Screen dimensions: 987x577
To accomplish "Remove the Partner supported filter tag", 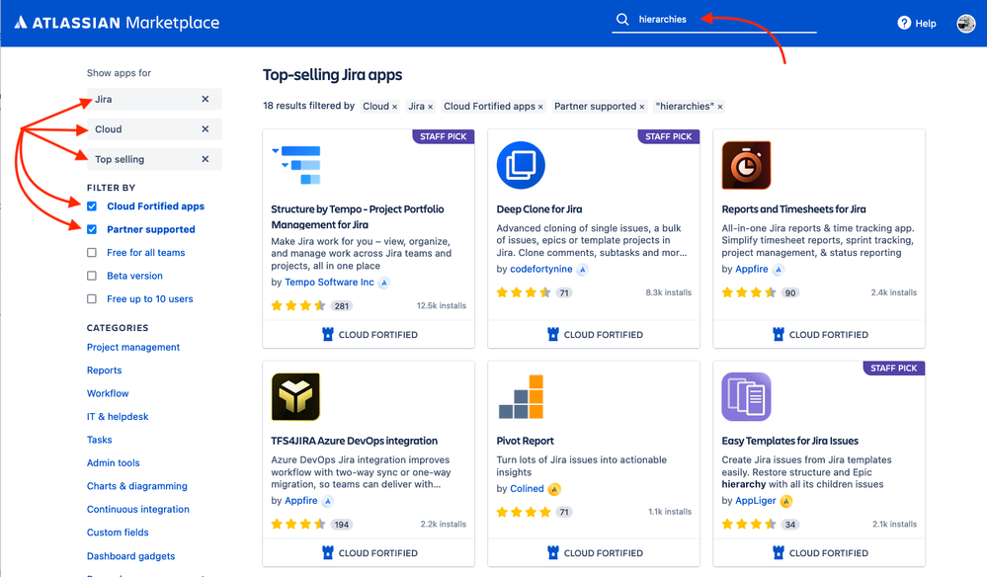I will pyautogui.click(x=642, y=107).
